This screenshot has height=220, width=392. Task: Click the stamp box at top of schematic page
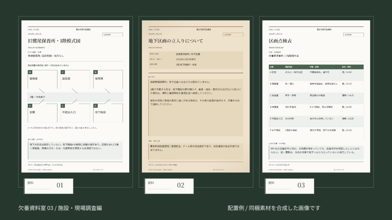click(113, 35)
